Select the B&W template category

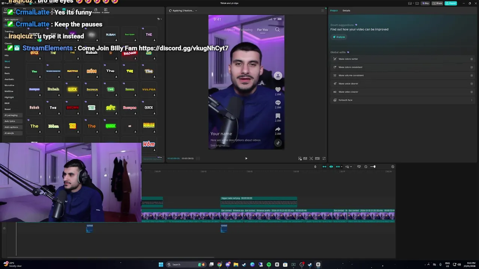coord(7,103)
